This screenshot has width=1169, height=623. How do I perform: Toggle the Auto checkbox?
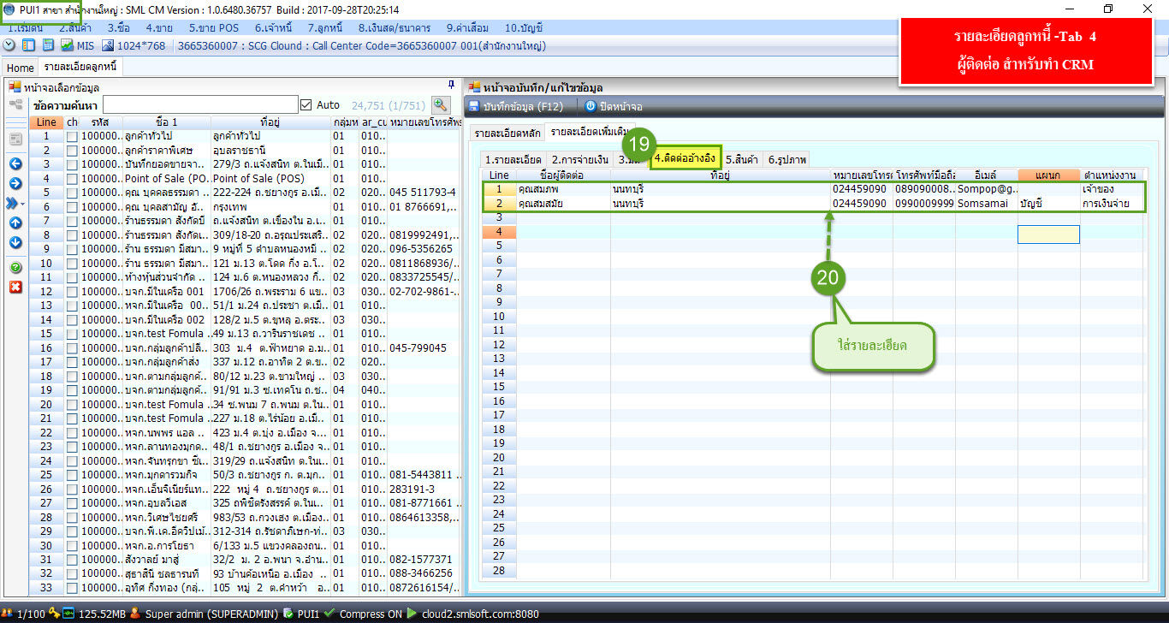(306, 105)
